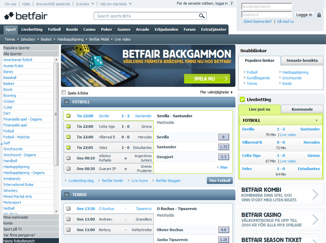The height and width of the screenshot is (243, 326).
Task: Expand the Mina marknader sidebar section
Action: click(31, 217)
